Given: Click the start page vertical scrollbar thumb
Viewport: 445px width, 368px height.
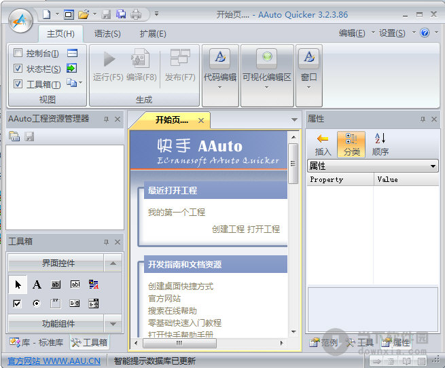Looking at the screenshot, I should click(x=293, y=164).
